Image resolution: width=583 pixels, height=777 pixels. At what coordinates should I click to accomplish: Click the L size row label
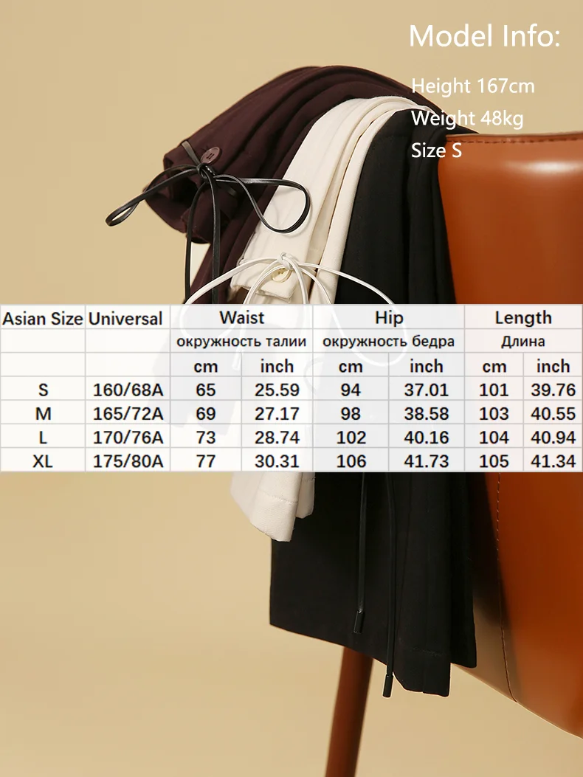click(x=43, y=438)
